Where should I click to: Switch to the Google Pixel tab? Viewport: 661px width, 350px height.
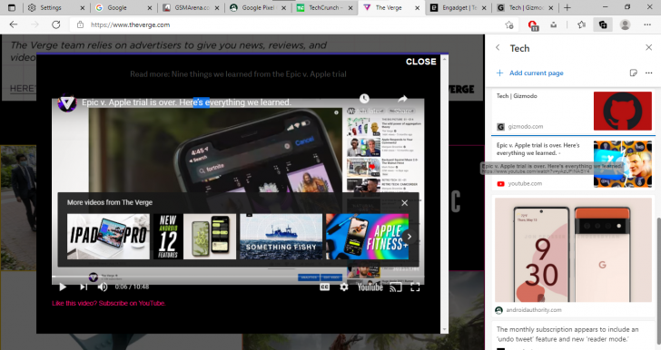pyautogui.click(x=258, y=7)
